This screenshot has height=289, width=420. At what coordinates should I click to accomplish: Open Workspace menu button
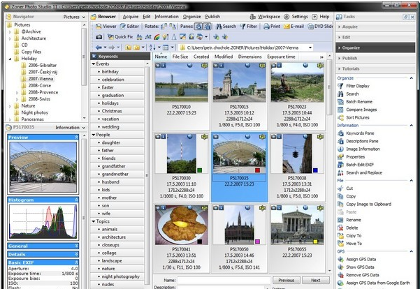pyautogui.click(x=265, y=17)
